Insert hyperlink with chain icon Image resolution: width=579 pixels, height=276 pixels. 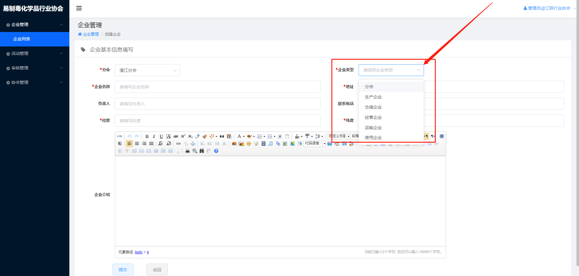[179, 144]
